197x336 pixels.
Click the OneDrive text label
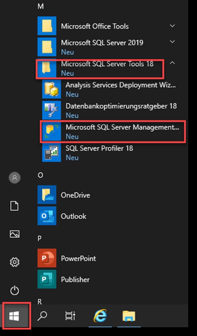click(x=76, y=195)
